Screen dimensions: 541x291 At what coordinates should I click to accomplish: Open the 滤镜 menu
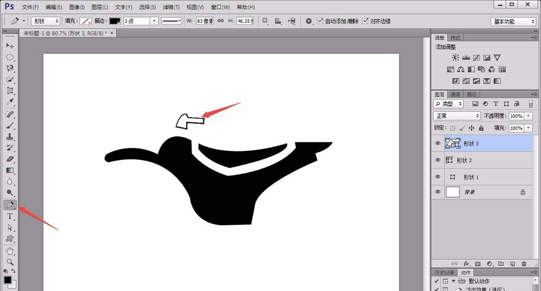(x=171, y=7)
